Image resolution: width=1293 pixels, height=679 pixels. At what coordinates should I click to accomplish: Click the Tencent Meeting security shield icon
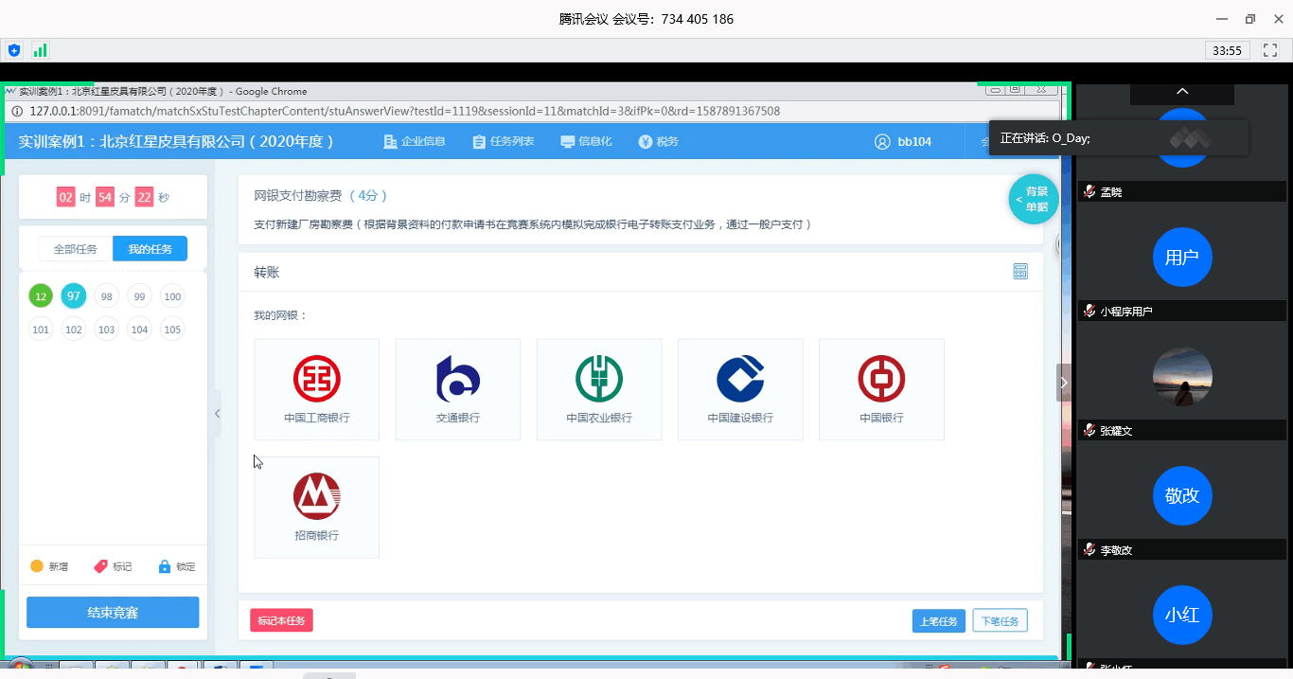(x=14, y=50)
